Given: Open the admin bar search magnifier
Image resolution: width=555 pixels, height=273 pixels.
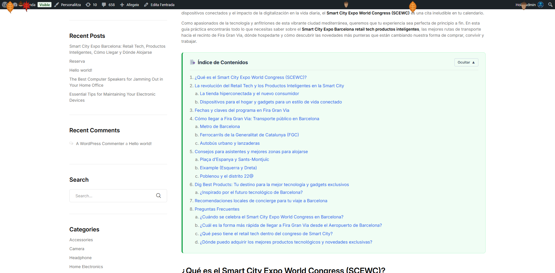Looking at the screenshot, I should [550, 5].
